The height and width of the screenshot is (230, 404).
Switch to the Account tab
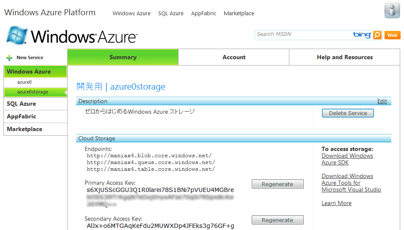234,57
